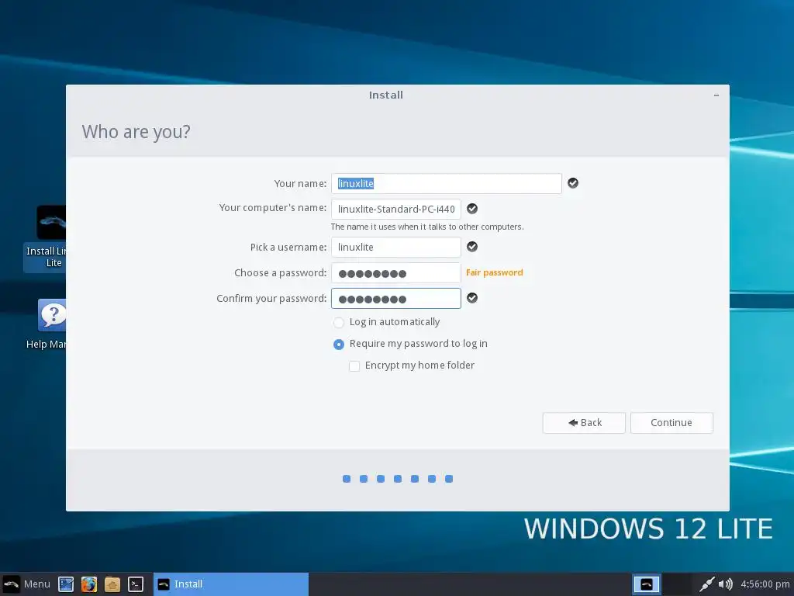Click the Confirm your password field

(x=396, y=299)
